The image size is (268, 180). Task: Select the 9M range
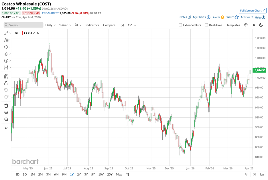click(x=64, y=174)
